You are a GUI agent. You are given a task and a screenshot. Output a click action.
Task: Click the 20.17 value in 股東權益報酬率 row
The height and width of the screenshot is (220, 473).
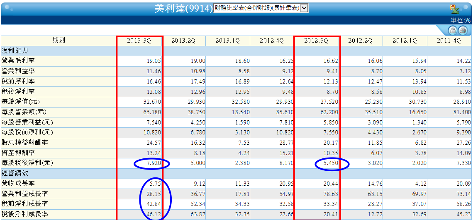(332, 143)
